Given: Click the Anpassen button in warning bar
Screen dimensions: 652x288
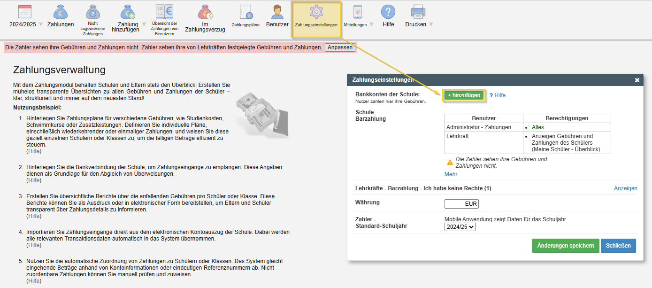Looking at the screenshot, I should click(340, 47).
